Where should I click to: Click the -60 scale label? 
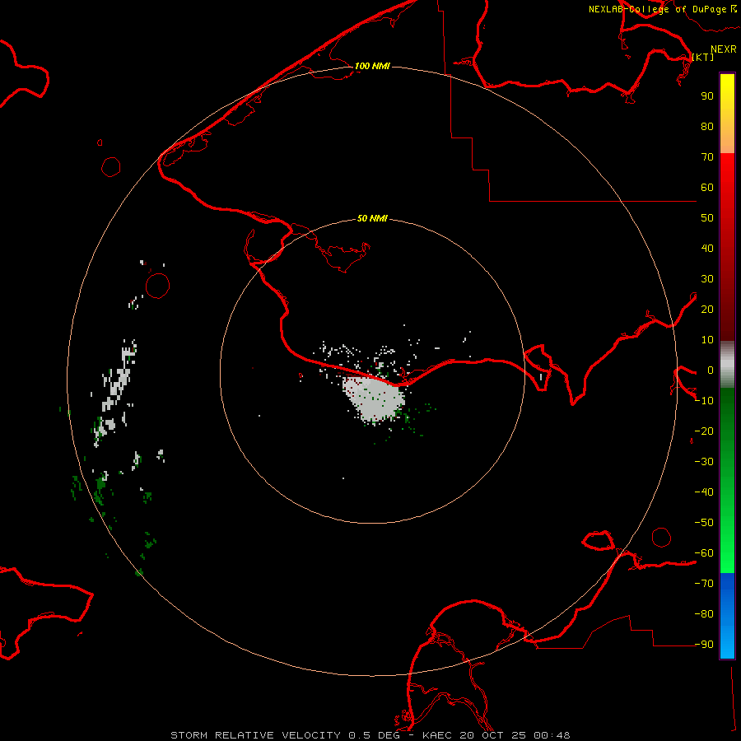[704, 553]
